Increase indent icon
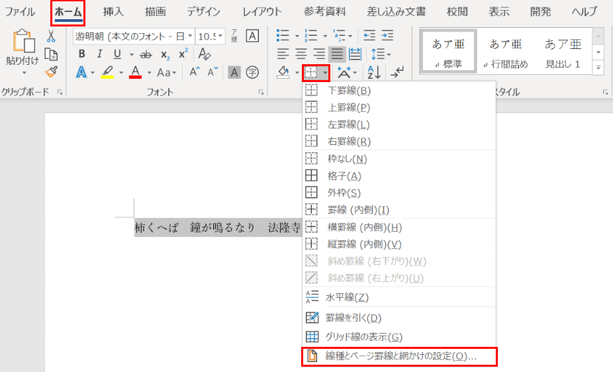Image resolution: width=613 pixels, height=372 pixels. point(387,36)
